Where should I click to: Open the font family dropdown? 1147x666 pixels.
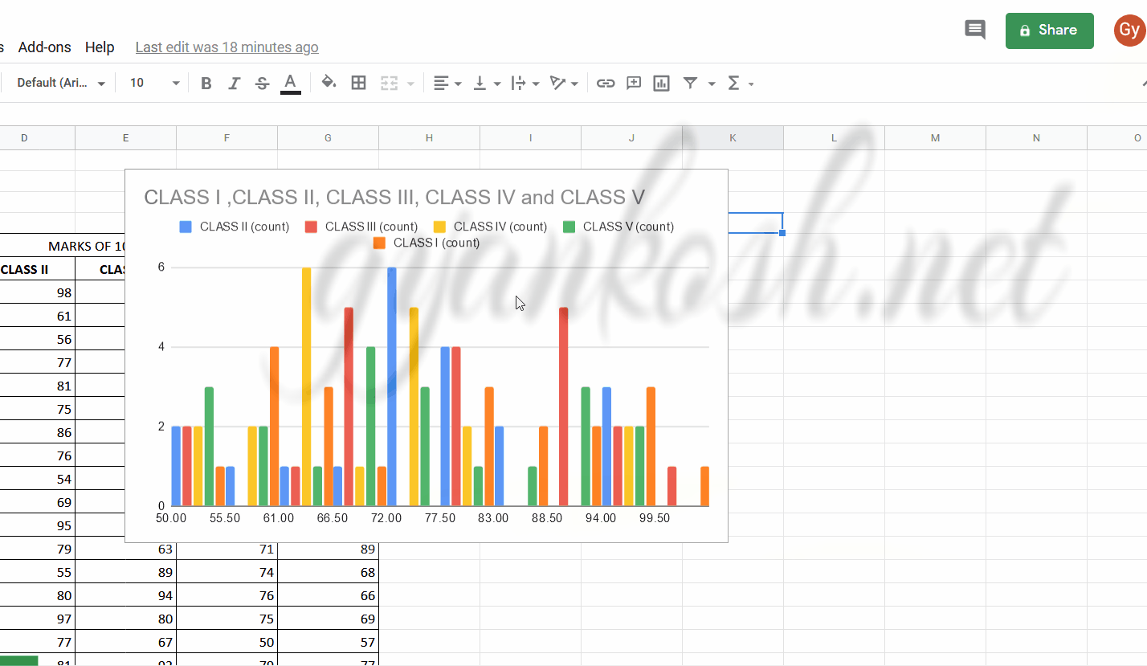tap(60, 83)
